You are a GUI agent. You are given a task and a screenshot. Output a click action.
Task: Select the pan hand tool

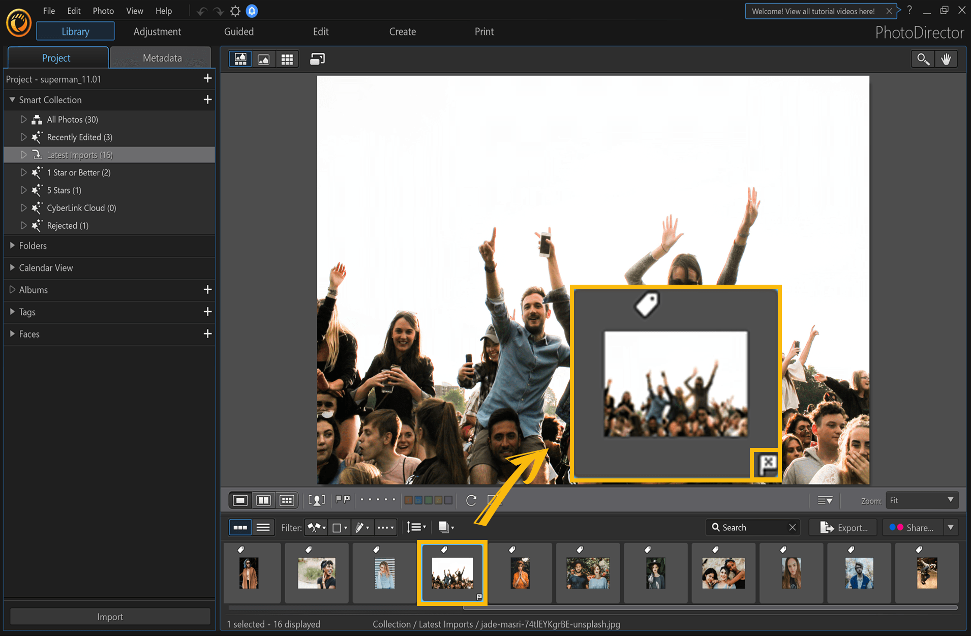(946, 58)
